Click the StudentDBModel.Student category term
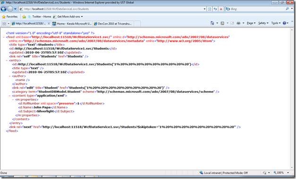 click(59, 92)
